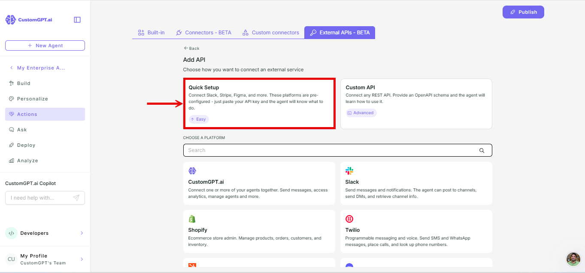Viewport: 585px width, 273px height.
Task: Click the search magnifier icon
Action: (x=482, y=150)
